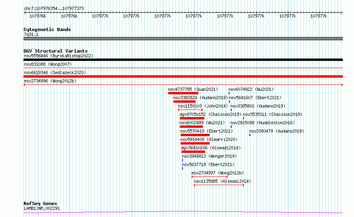Select the thin red line under esv2734997
The image size is (354, 217).
coord(210,177)
